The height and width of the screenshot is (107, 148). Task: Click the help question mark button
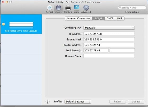(x=48, y=102)
